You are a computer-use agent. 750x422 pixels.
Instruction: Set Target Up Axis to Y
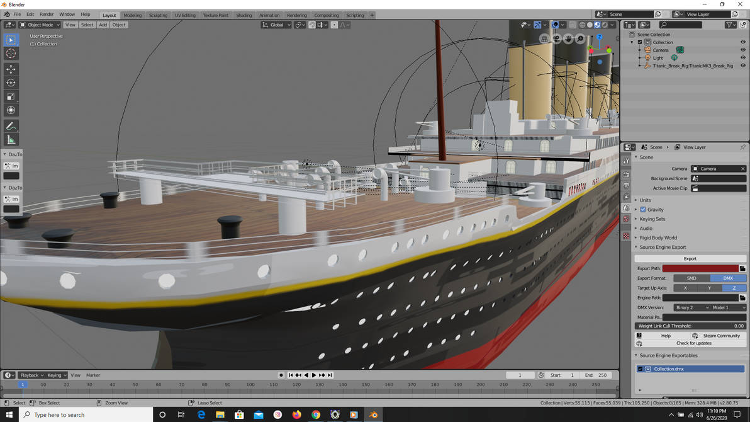tap(709, 288)
